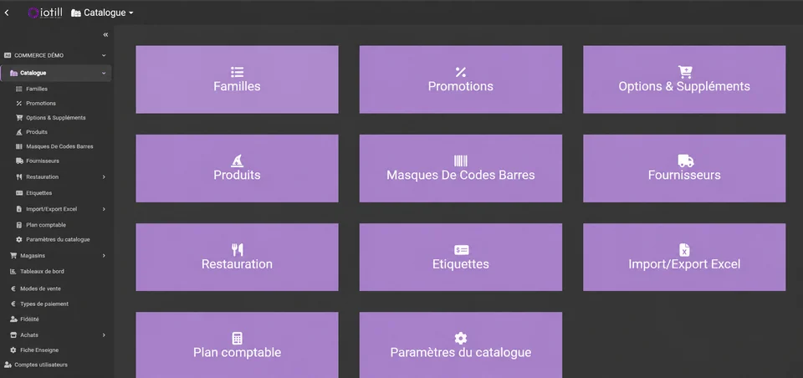The width and height of the screenshot is (803, 378).
Task: Click the barcode icon beside Masques De Codes Barres in sidebar
Action: coord(19,146)
